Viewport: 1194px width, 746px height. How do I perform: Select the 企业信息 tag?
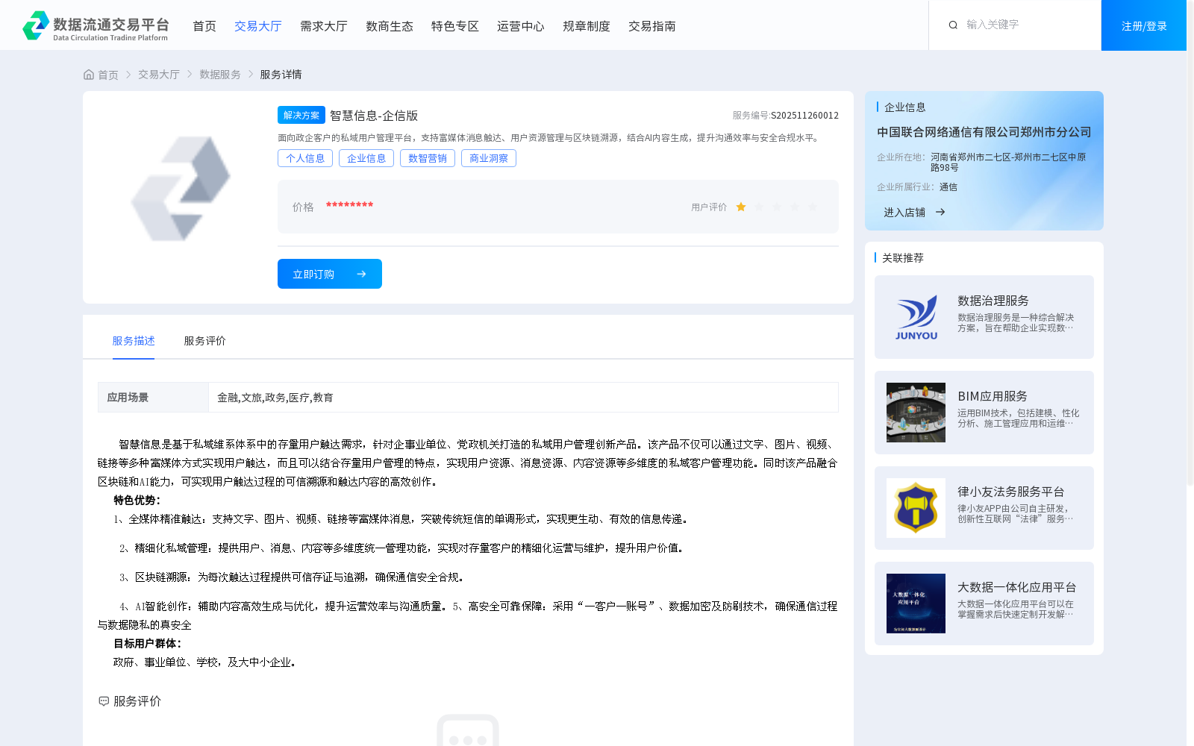coord(366,158)
